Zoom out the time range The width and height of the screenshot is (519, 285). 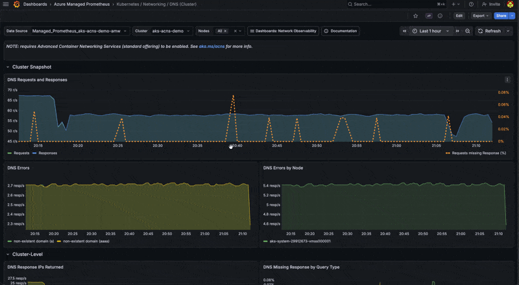point(467,31)
